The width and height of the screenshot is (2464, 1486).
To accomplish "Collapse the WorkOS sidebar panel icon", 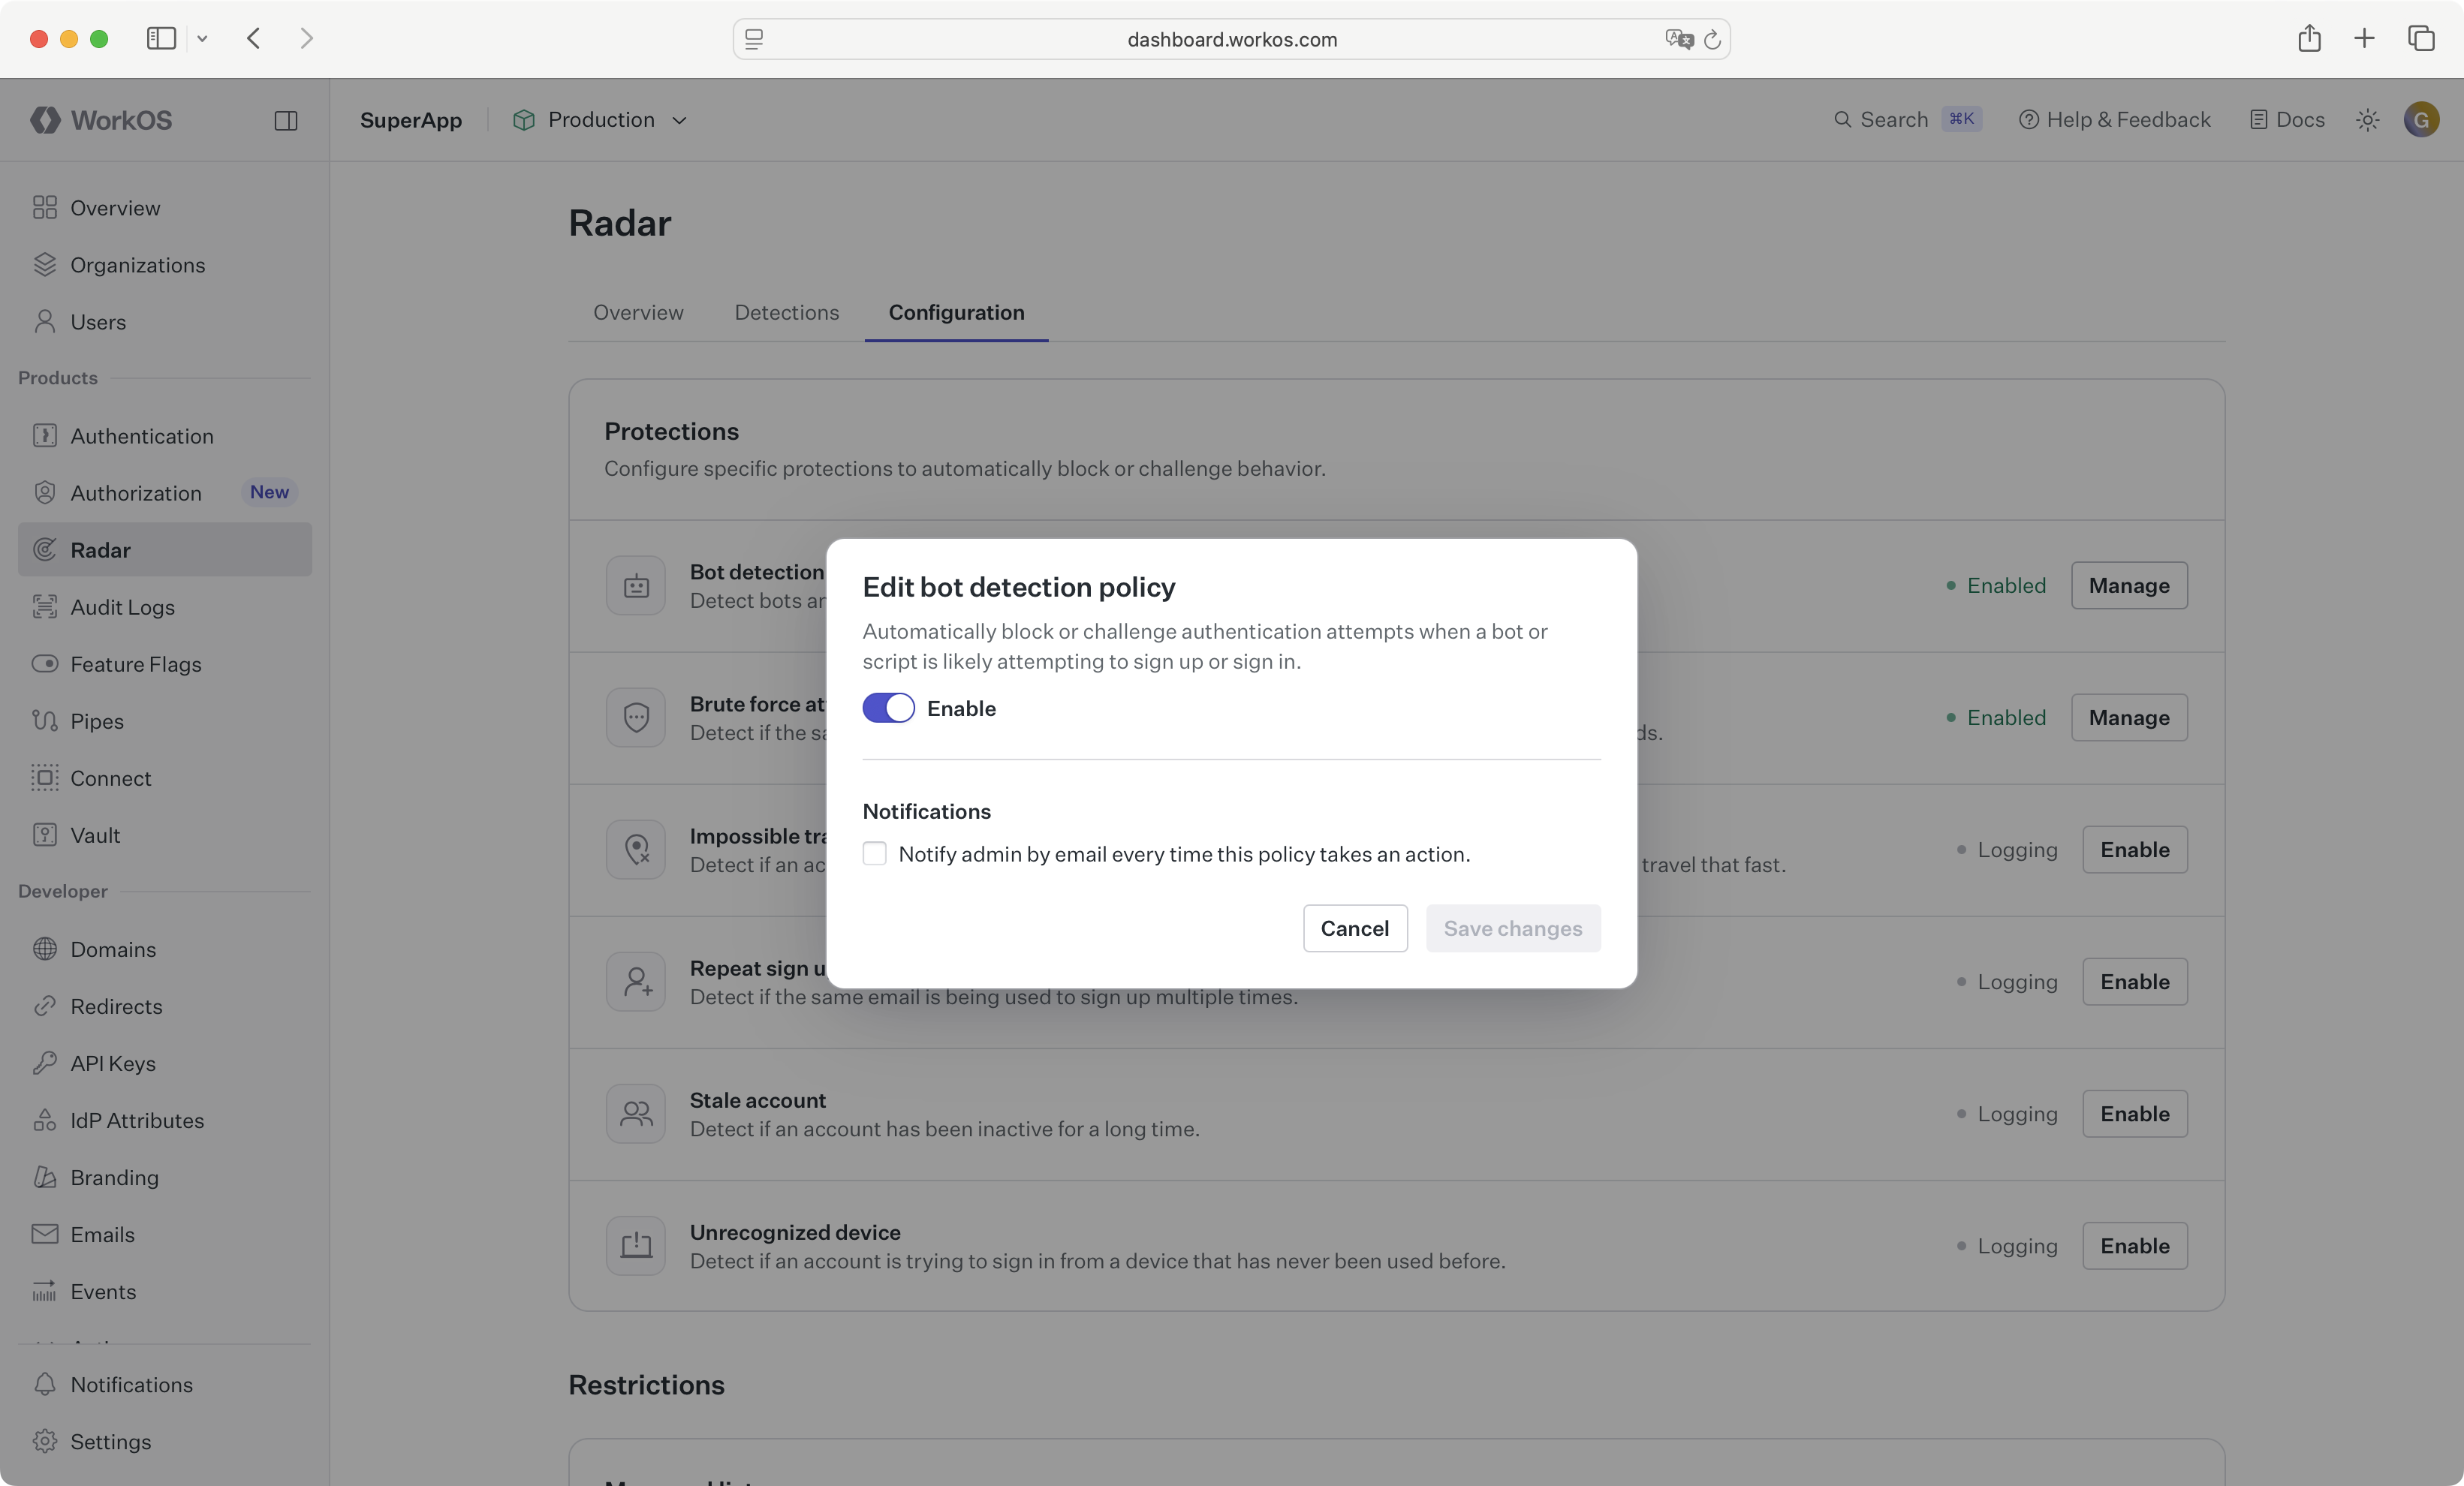I will coord(286,120).
